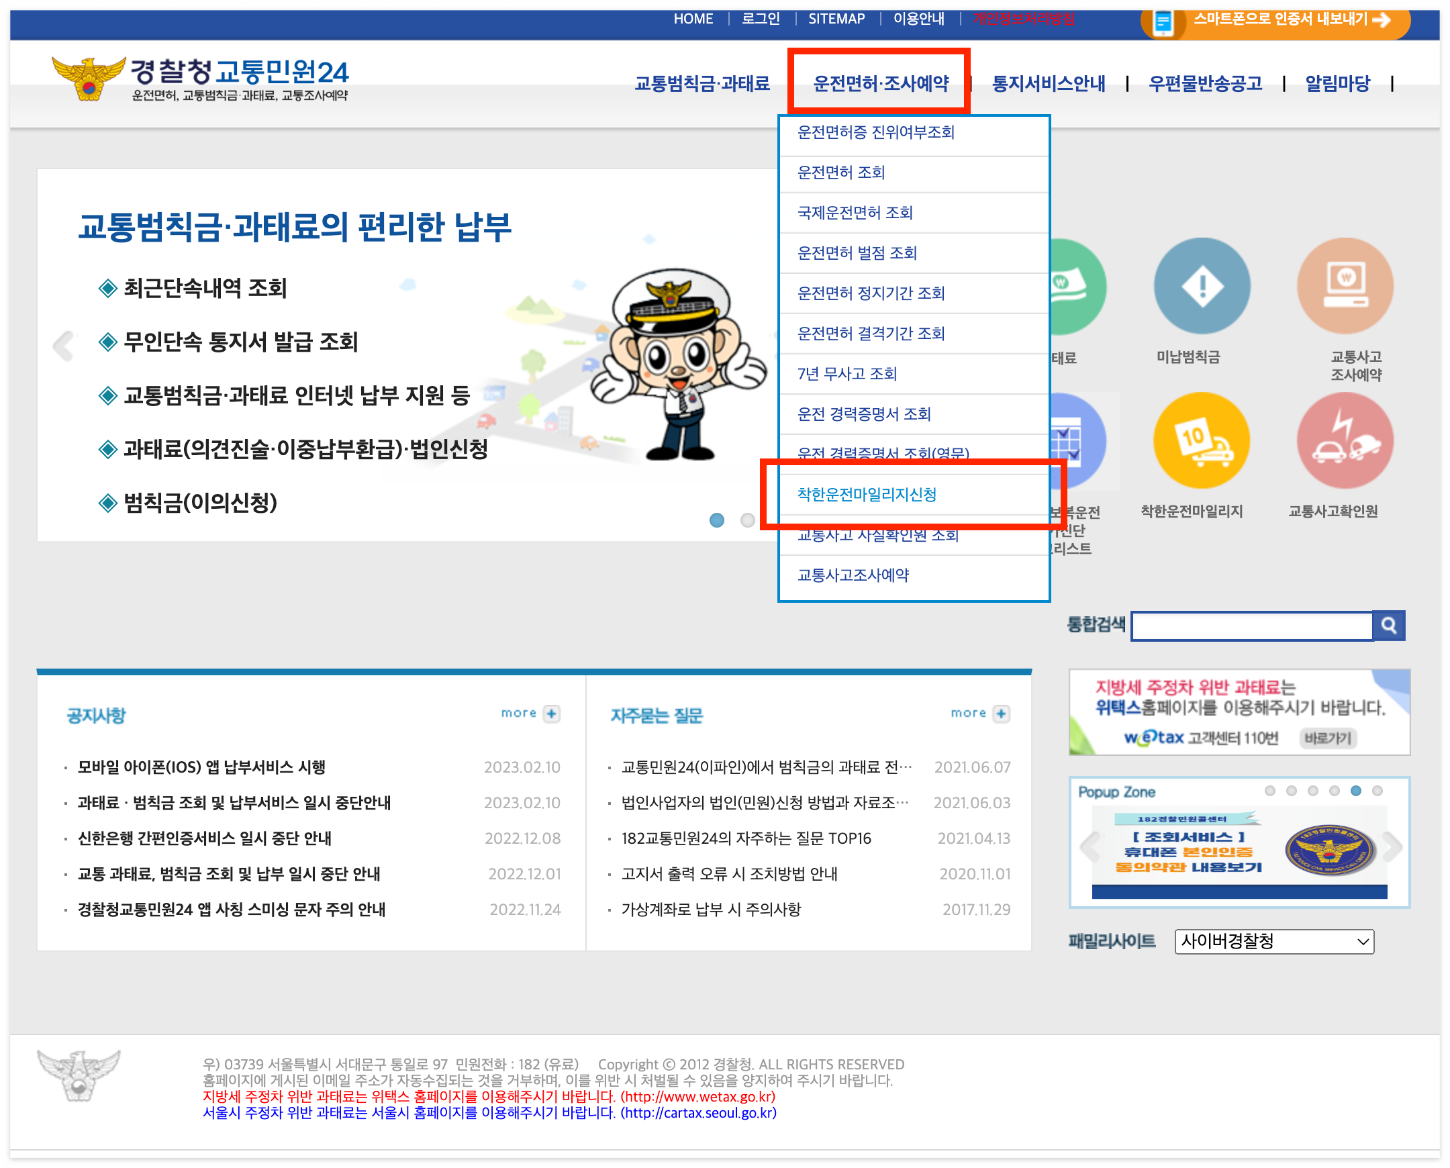Select 운전면허 벌점 조회 menu item
The width and height of the screenshot is (1450, 1168).
[857, 253]
